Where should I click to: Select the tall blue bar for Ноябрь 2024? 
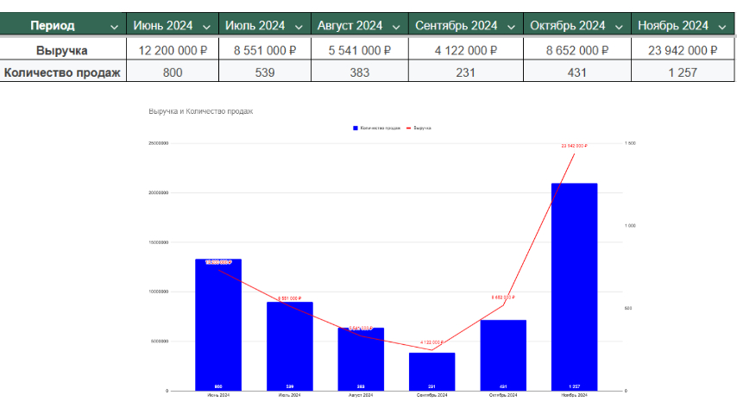point(575,286)
